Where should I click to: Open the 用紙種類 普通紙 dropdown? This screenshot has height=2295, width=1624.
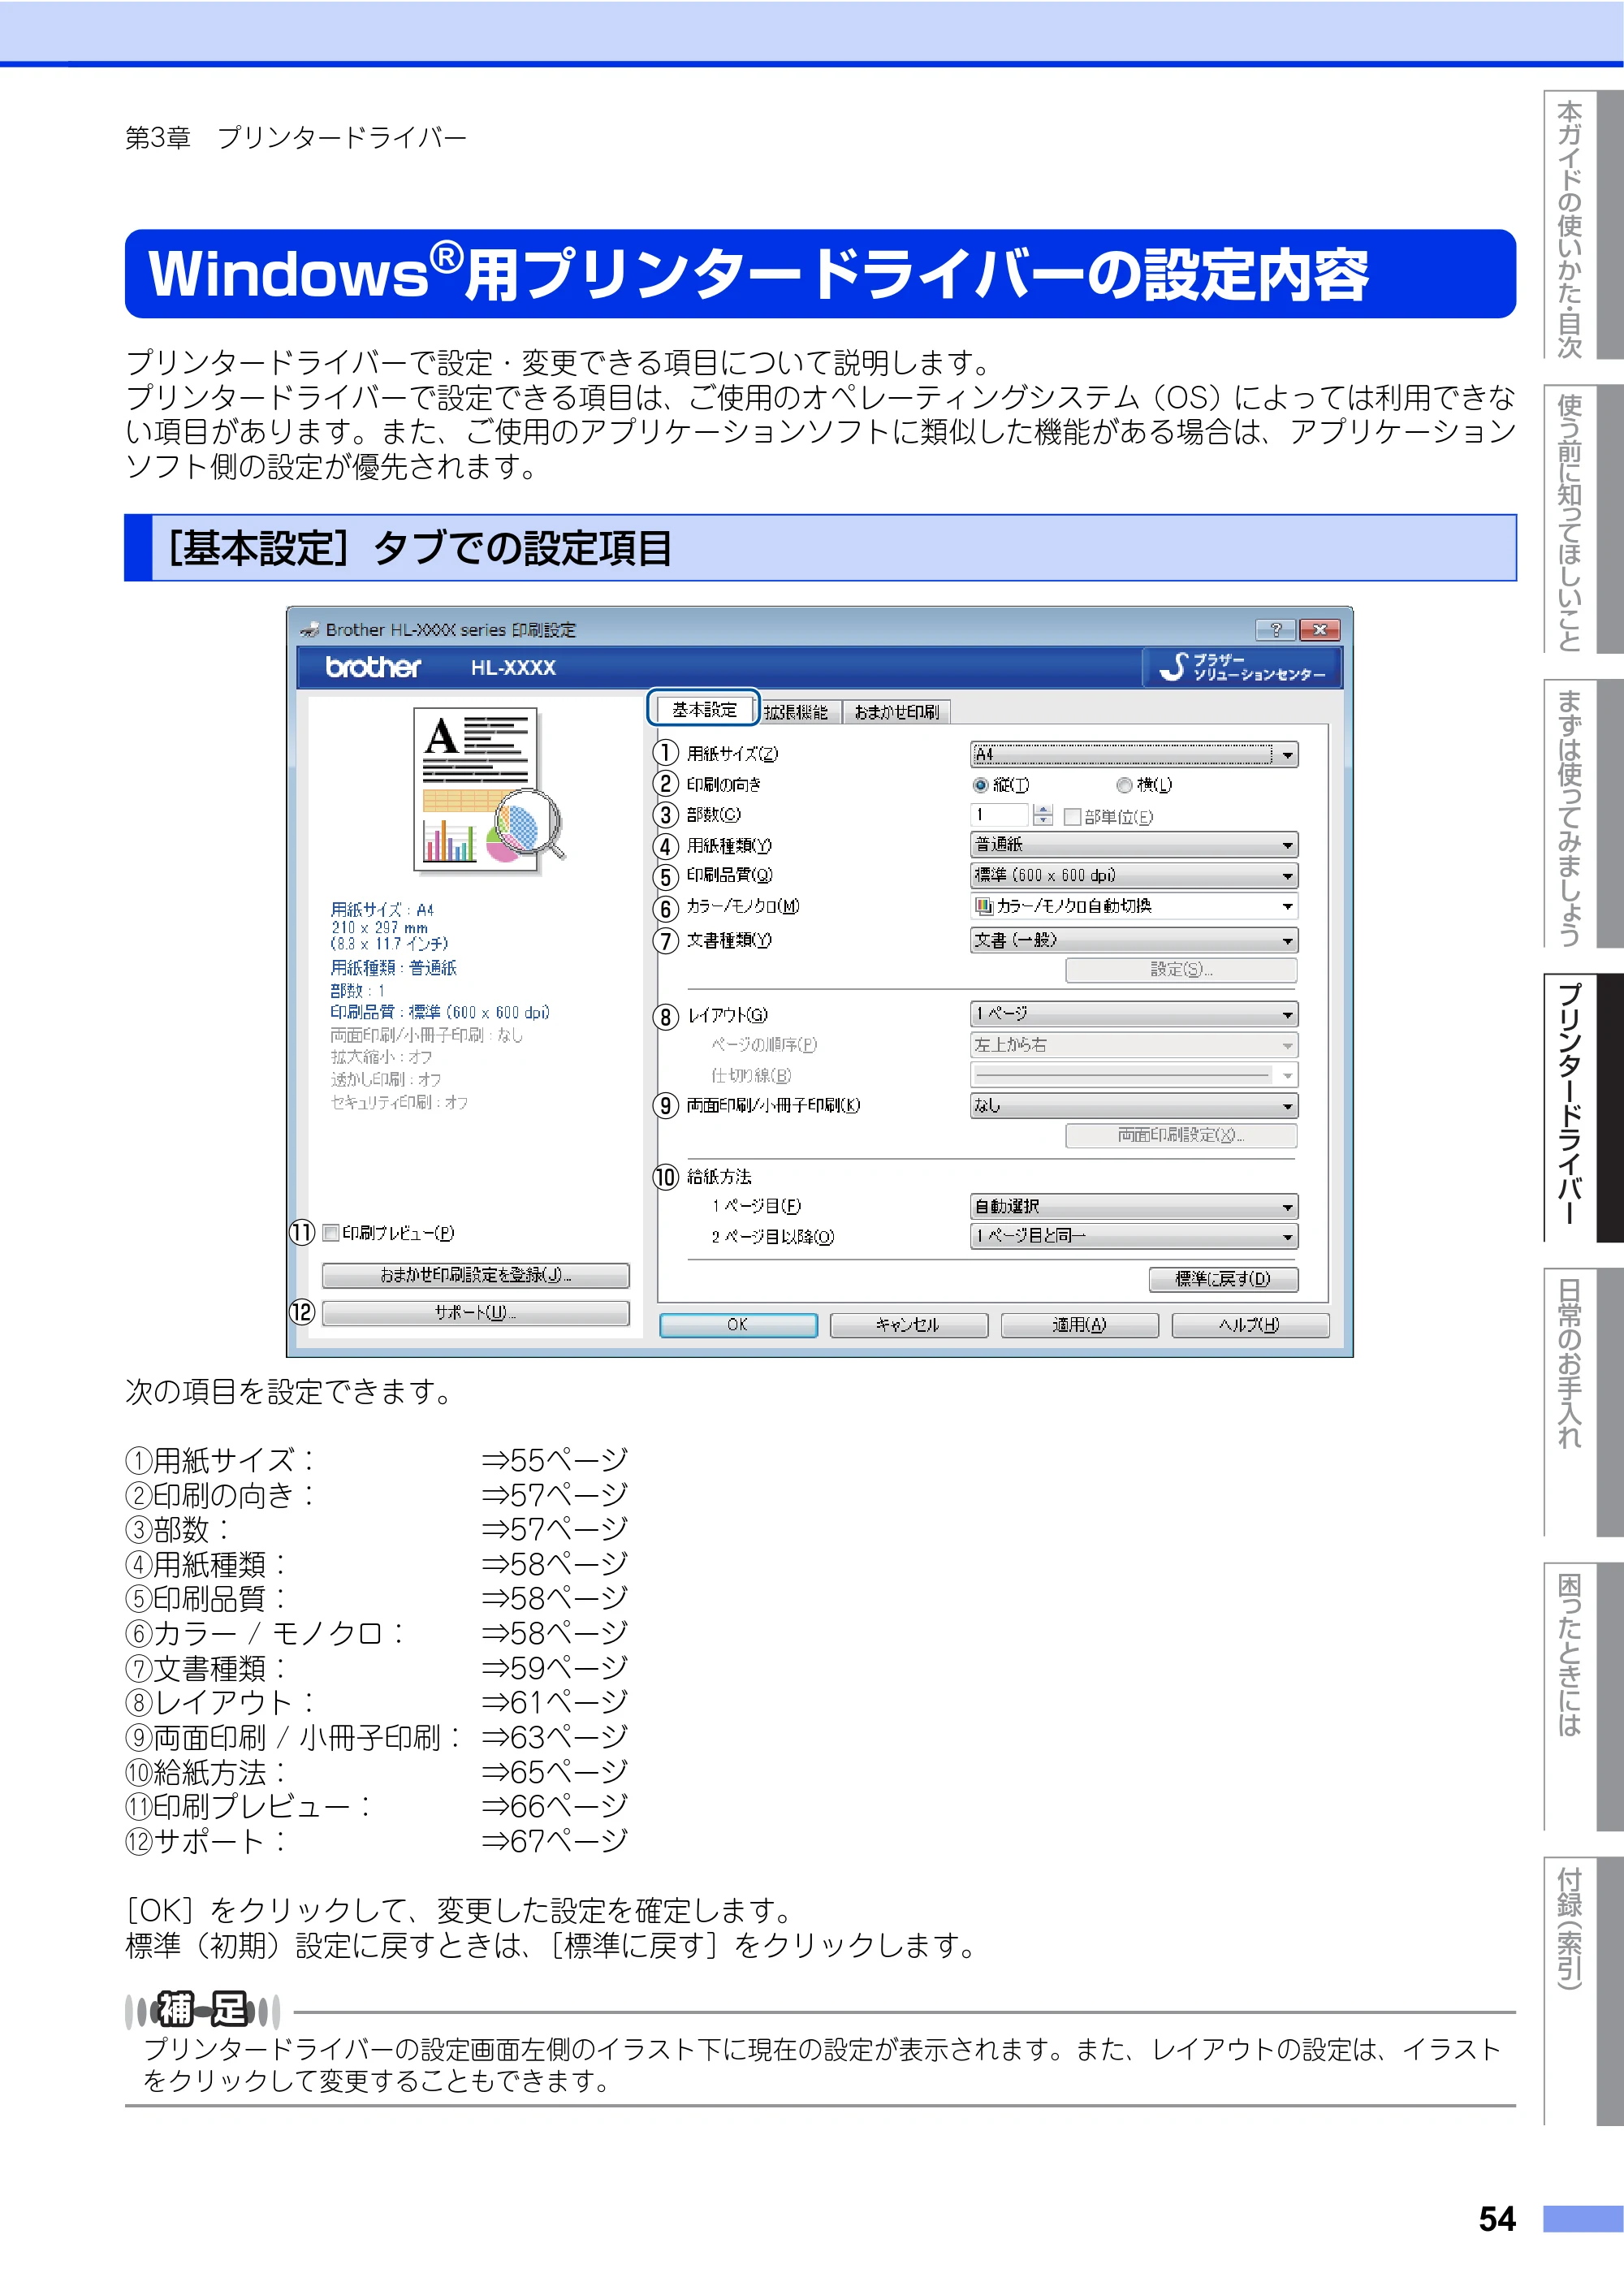tap(1134, 845)
